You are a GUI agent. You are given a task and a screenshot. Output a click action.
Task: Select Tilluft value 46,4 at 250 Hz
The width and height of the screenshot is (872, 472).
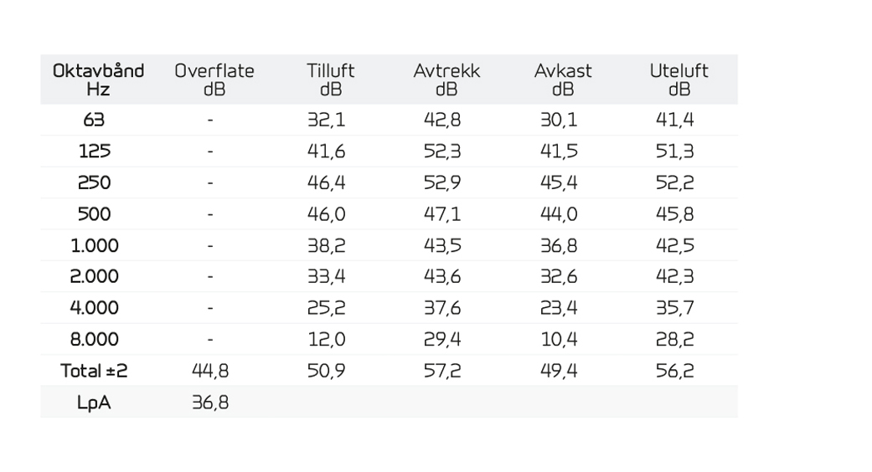point(327,182)
